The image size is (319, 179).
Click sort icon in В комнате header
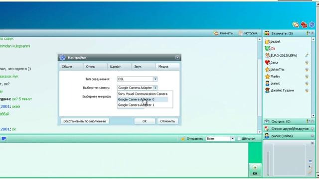tap(308, 33)
